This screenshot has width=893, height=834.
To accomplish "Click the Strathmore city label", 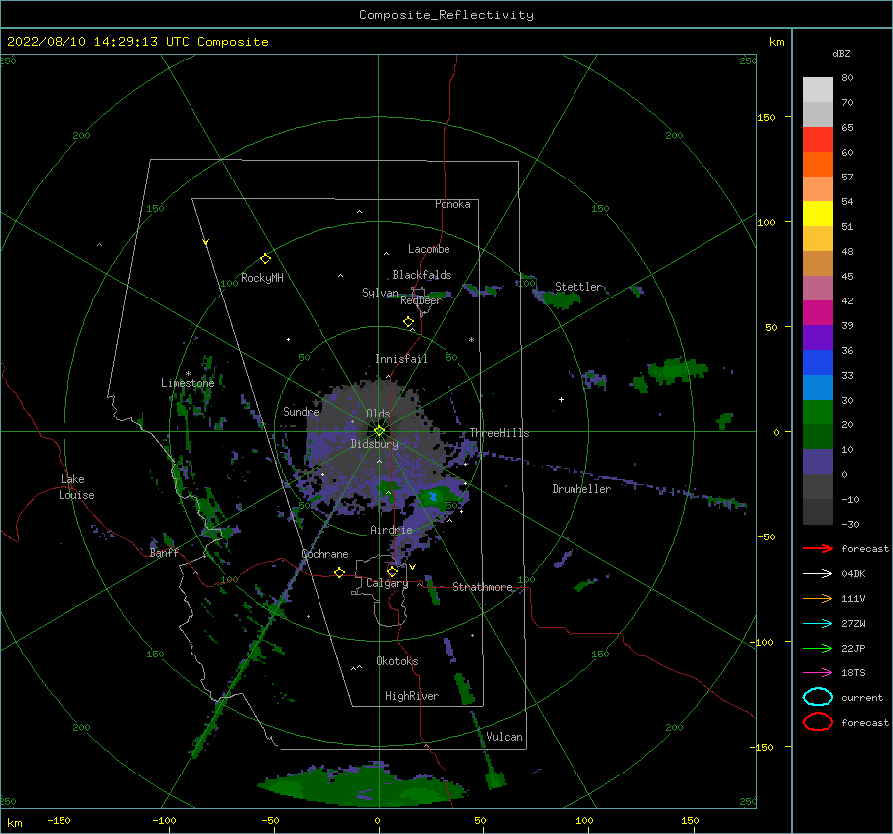I will tap(482, 587).
